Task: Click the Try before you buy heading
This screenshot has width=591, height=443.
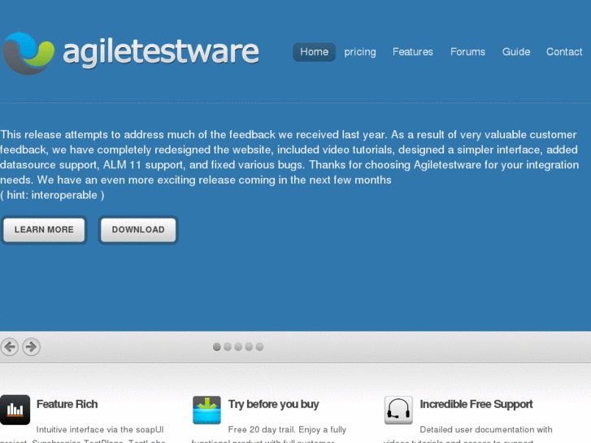Action: coord(274,404)
